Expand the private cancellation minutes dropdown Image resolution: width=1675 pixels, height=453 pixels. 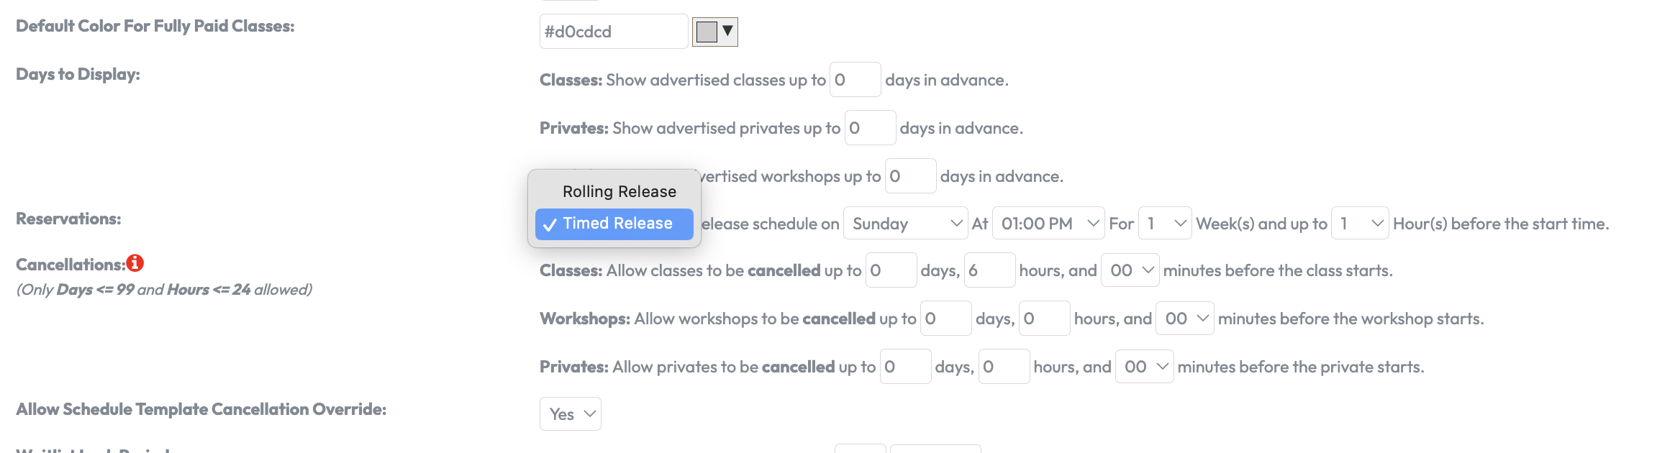coord(1144,367)
